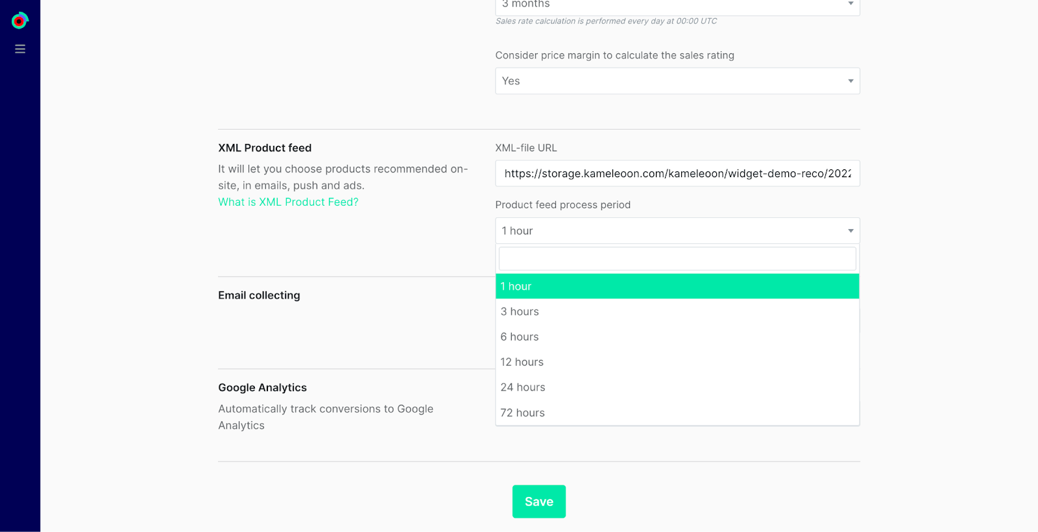Click the 1 hour dropdown arrow
This screenshot has height=532, width=1038.
click(x=851, y=231)
